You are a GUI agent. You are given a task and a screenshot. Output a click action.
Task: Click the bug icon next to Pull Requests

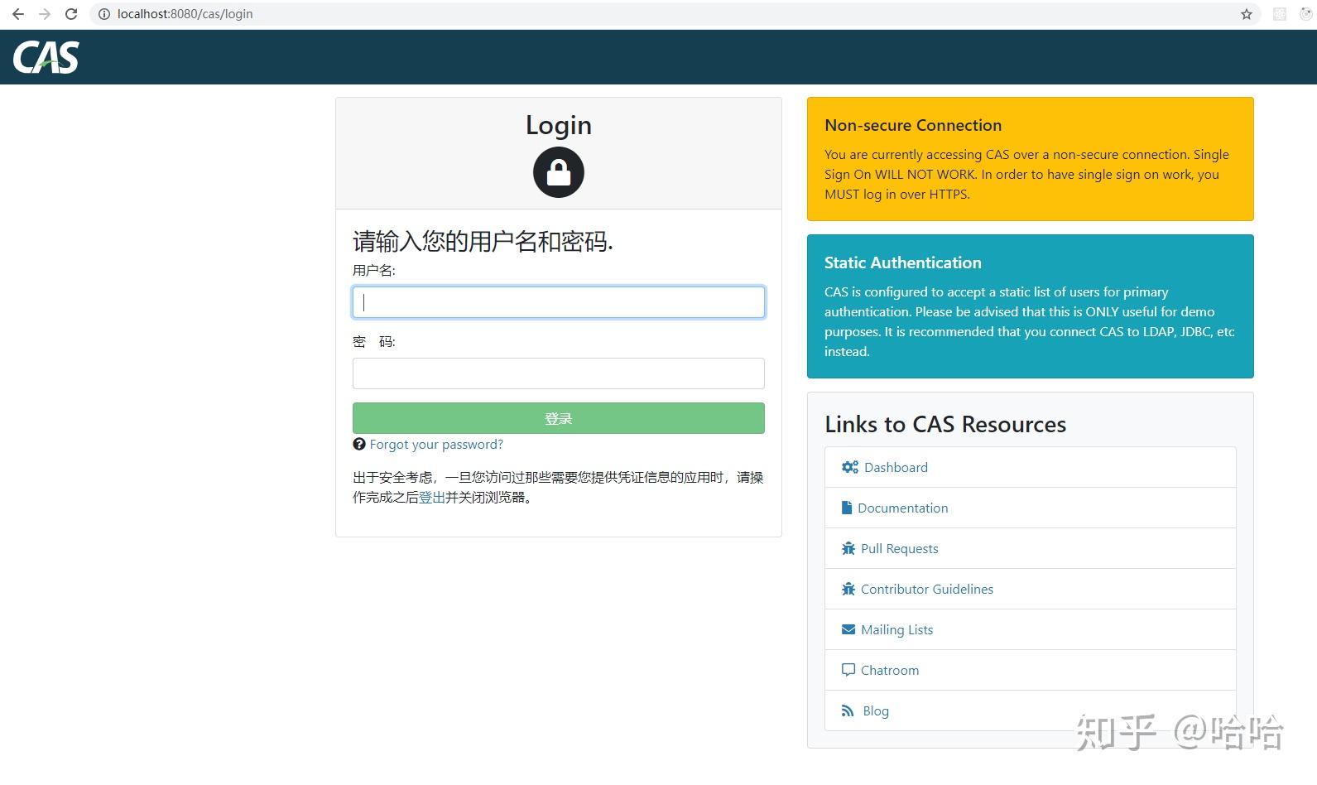click(848, 548)
